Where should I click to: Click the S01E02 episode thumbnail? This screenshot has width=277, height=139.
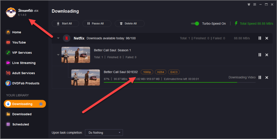pos(86,77)
